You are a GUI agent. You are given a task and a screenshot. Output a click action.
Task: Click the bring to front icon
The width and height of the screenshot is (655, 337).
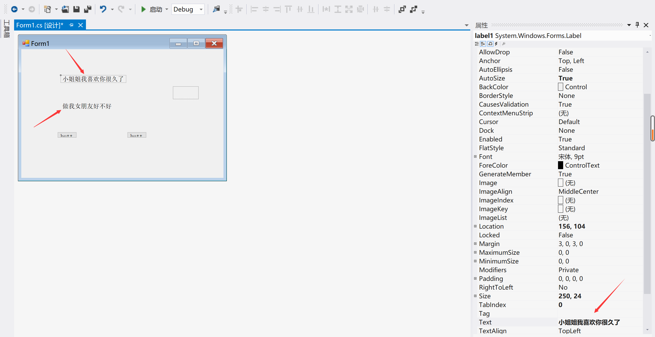click(x=402, y=9)
